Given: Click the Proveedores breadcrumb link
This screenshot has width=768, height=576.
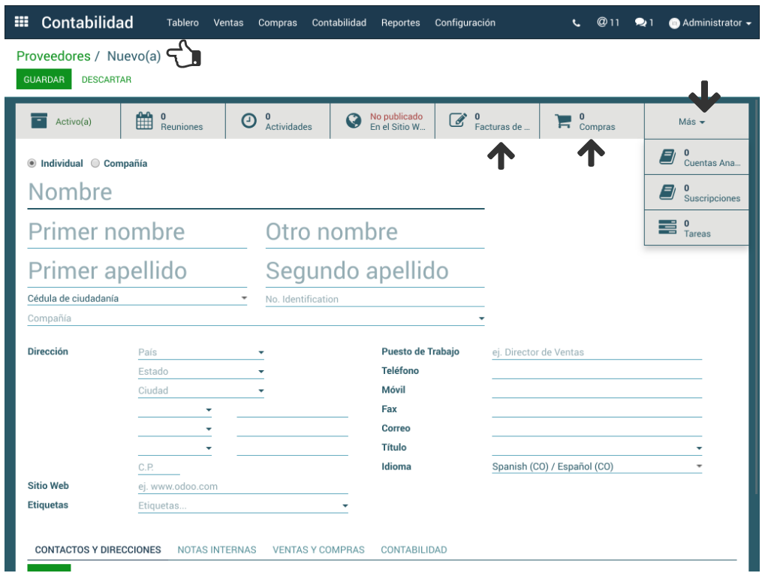Looking at the screenshot, I should [53, 56].
